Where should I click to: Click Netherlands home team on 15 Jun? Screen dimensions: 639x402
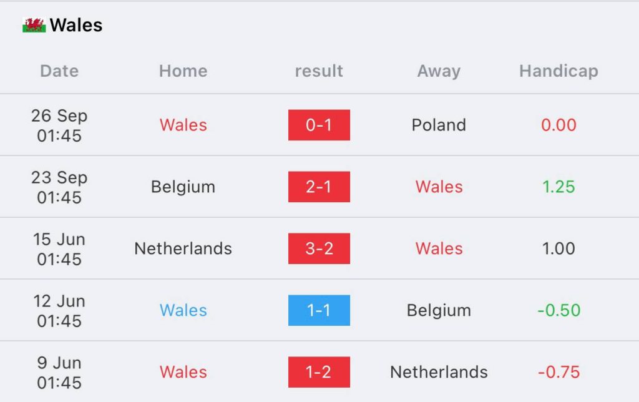click(183, 248)
